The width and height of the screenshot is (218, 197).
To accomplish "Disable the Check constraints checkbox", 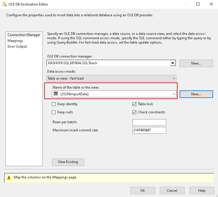I will pos(134,112).
